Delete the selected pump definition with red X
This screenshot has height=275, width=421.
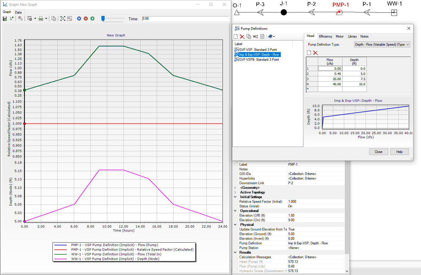click(x=242, y=36)
